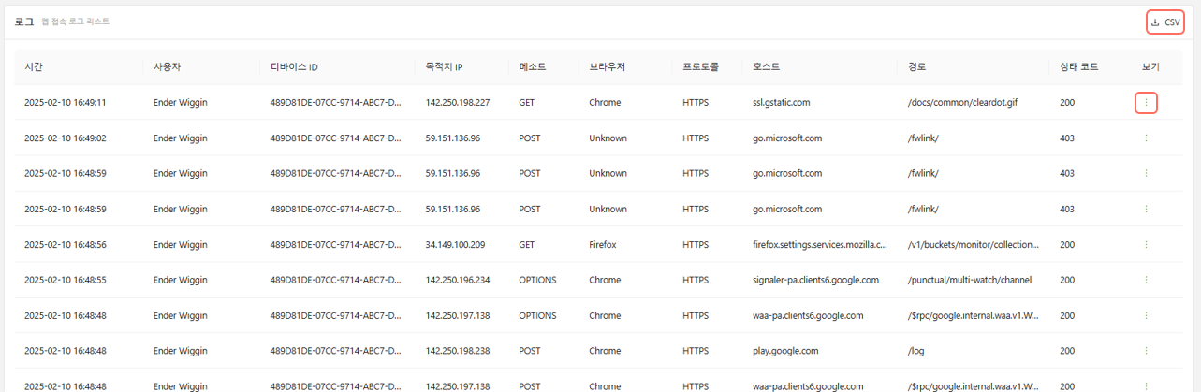Select destination IP 34.149.100.209

[x=457, y=245]
